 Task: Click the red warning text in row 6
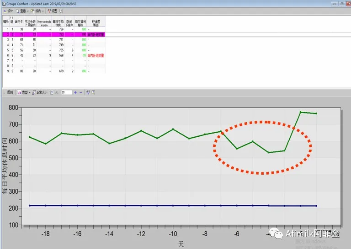[x=96, y=55]
